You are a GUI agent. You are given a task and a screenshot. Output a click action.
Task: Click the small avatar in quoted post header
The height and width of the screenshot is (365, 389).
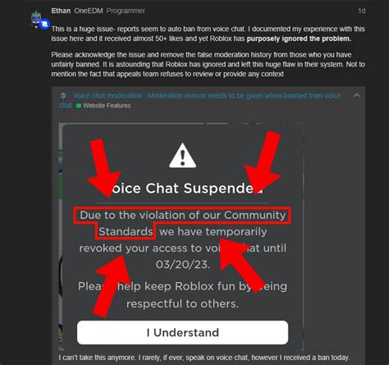[63, 96]
